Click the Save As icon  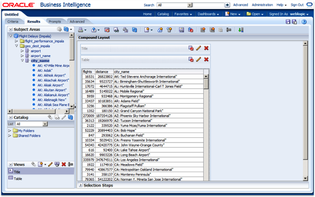(x=295, y=21)
